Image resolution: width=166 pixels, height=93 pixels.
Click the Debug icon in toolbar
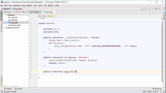tap(149, 9)
